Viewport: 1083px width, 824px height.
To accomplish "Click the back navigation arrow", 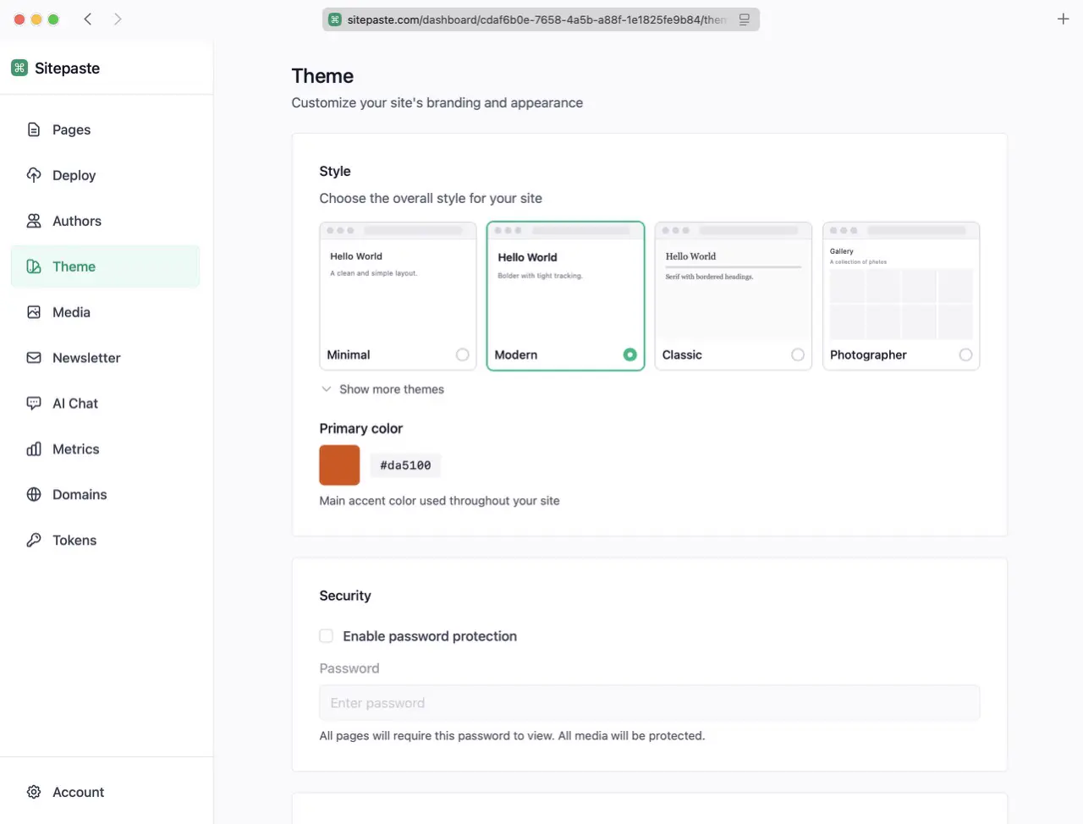I will (x=88, y=18).
